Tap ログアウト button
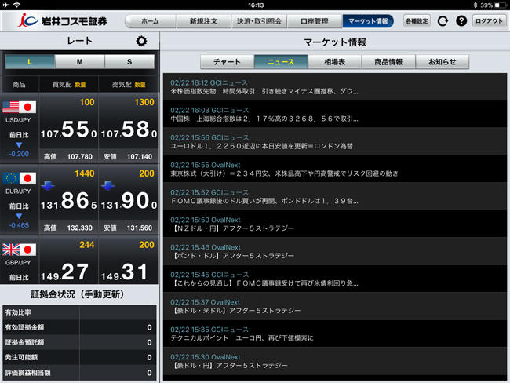The height and width of the screenshot is (383, 510). 489,21
